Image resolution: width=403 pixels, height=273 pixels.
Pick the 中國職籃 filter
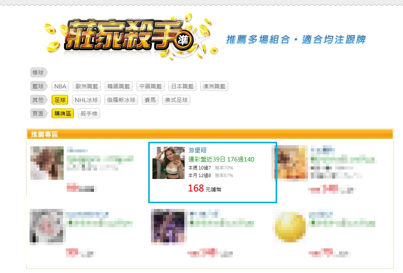(151, 86)
